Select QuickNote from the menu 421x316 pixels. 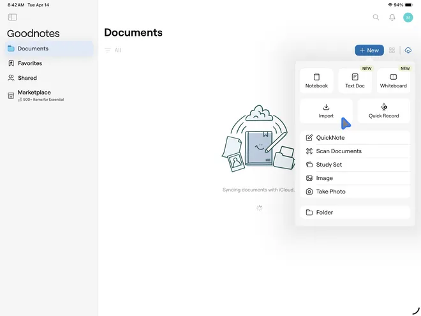[355, 138]
